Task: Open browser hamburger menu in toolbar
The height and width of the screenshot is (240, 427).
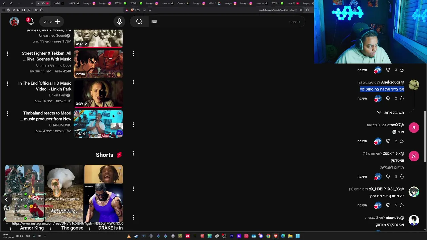Action: point(4,10)
